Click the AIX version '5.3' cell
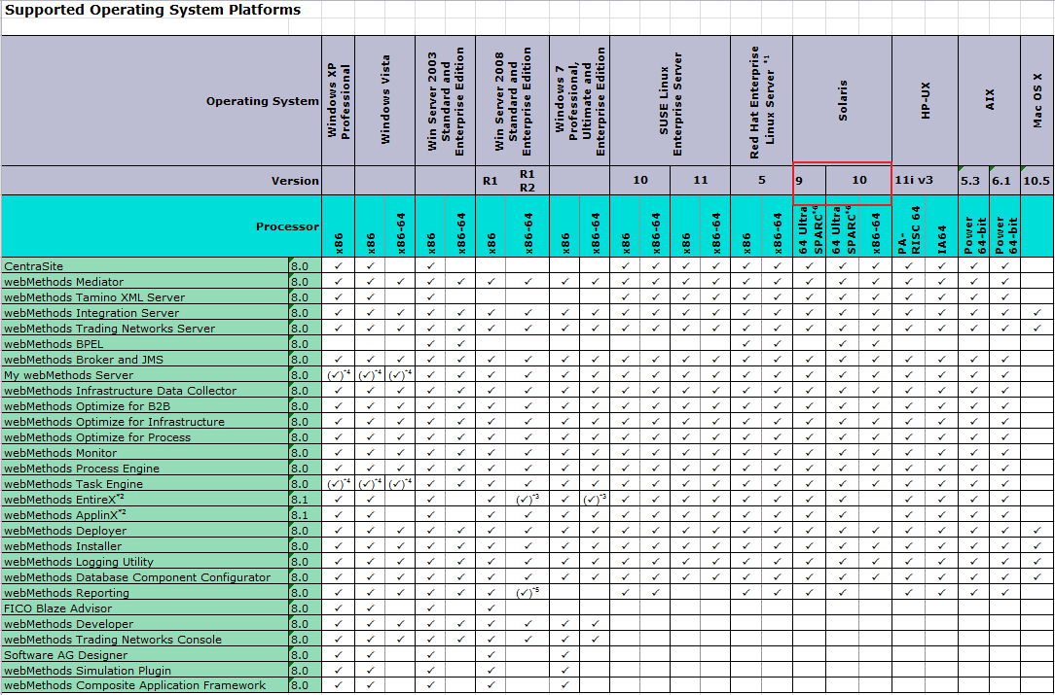The height and width of the screenshot is (695, 1055). pos(973,181)
